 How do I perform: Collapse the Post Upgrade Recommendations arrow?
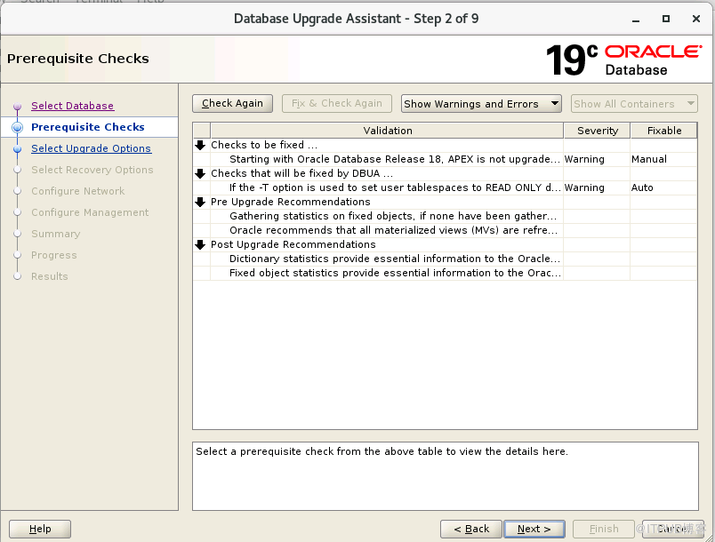(200, 244)
